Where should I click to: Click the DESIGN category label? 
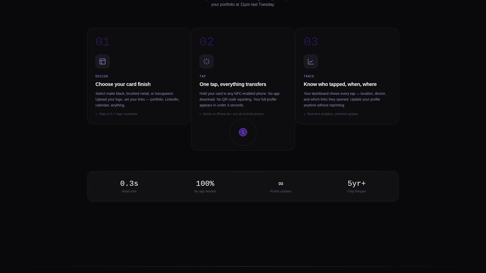[x=102, y=76]
